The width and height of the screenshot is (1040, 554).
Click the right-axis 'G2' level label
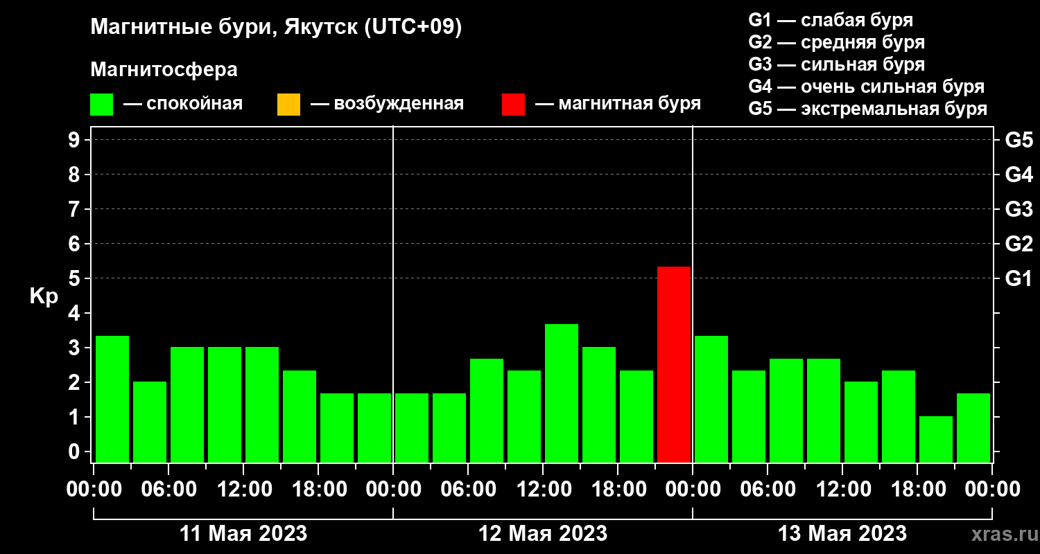pyautogui.click(x=1019, y=244)
